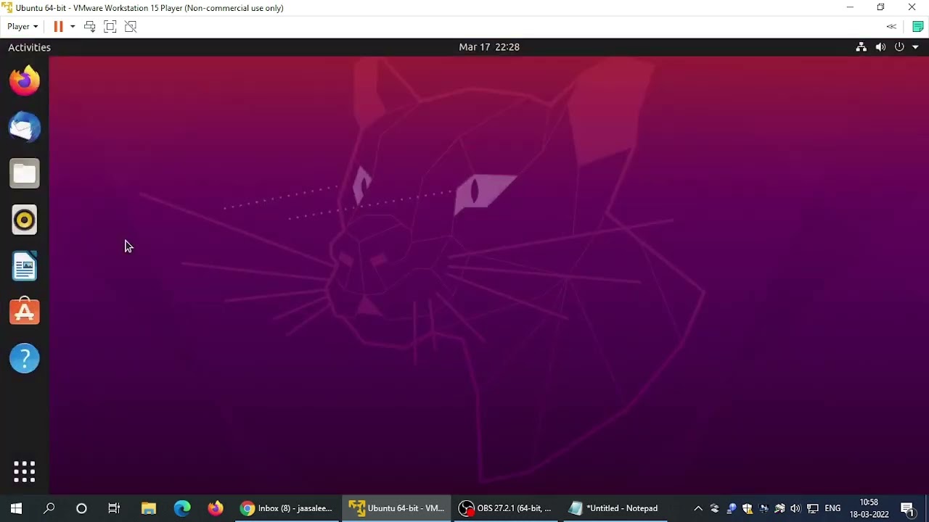Open File Explorer from Windows taskbar

point(149,508)
